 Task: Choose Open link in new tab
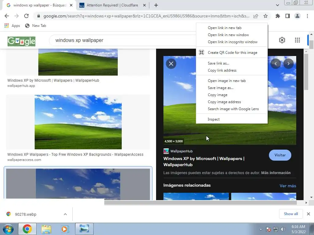pos(232,28)
